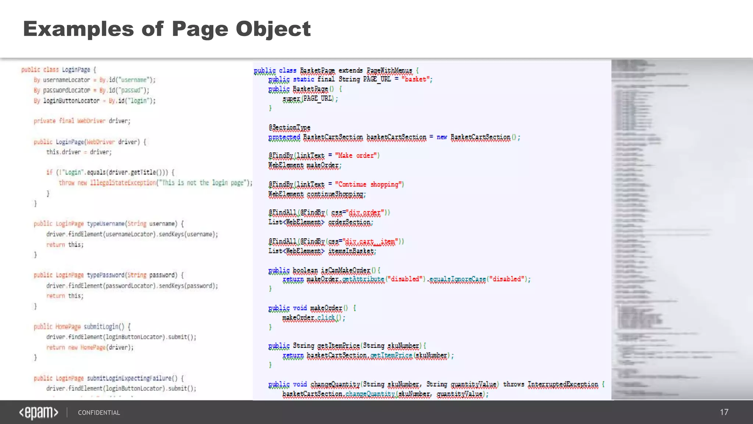This screenshot has height=424, width=753.
Task: Click "return new HomePage(driver);" line
Action: (90, 347)
